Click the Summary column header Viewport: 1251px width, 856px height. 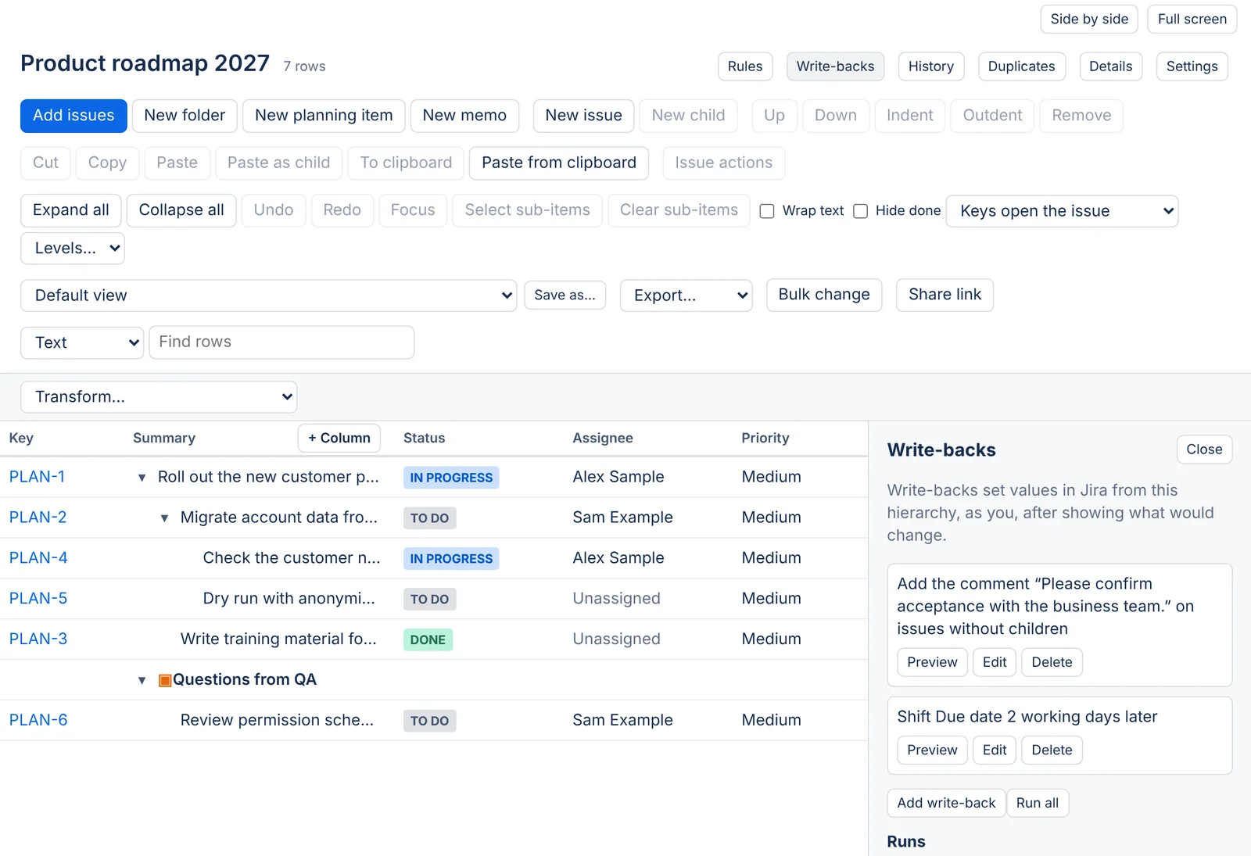(x=164, y=439)
